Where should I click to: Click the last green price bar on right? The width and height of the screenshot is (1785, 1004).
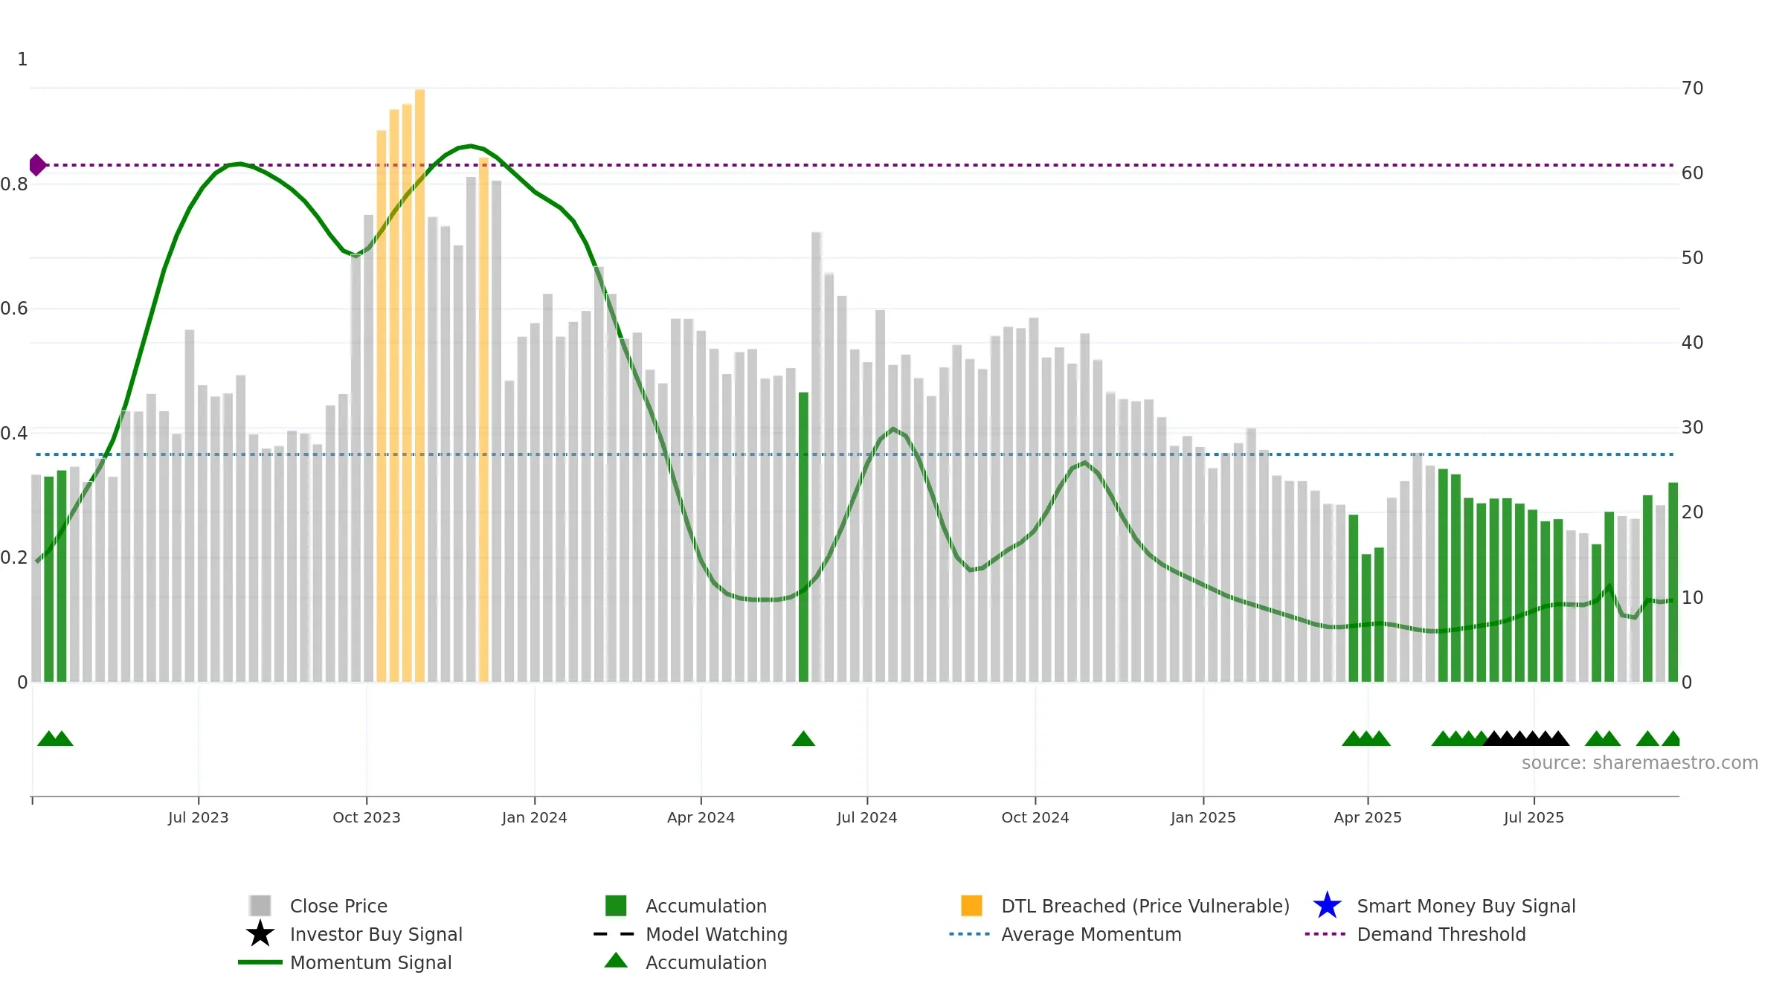point(1673,582)
